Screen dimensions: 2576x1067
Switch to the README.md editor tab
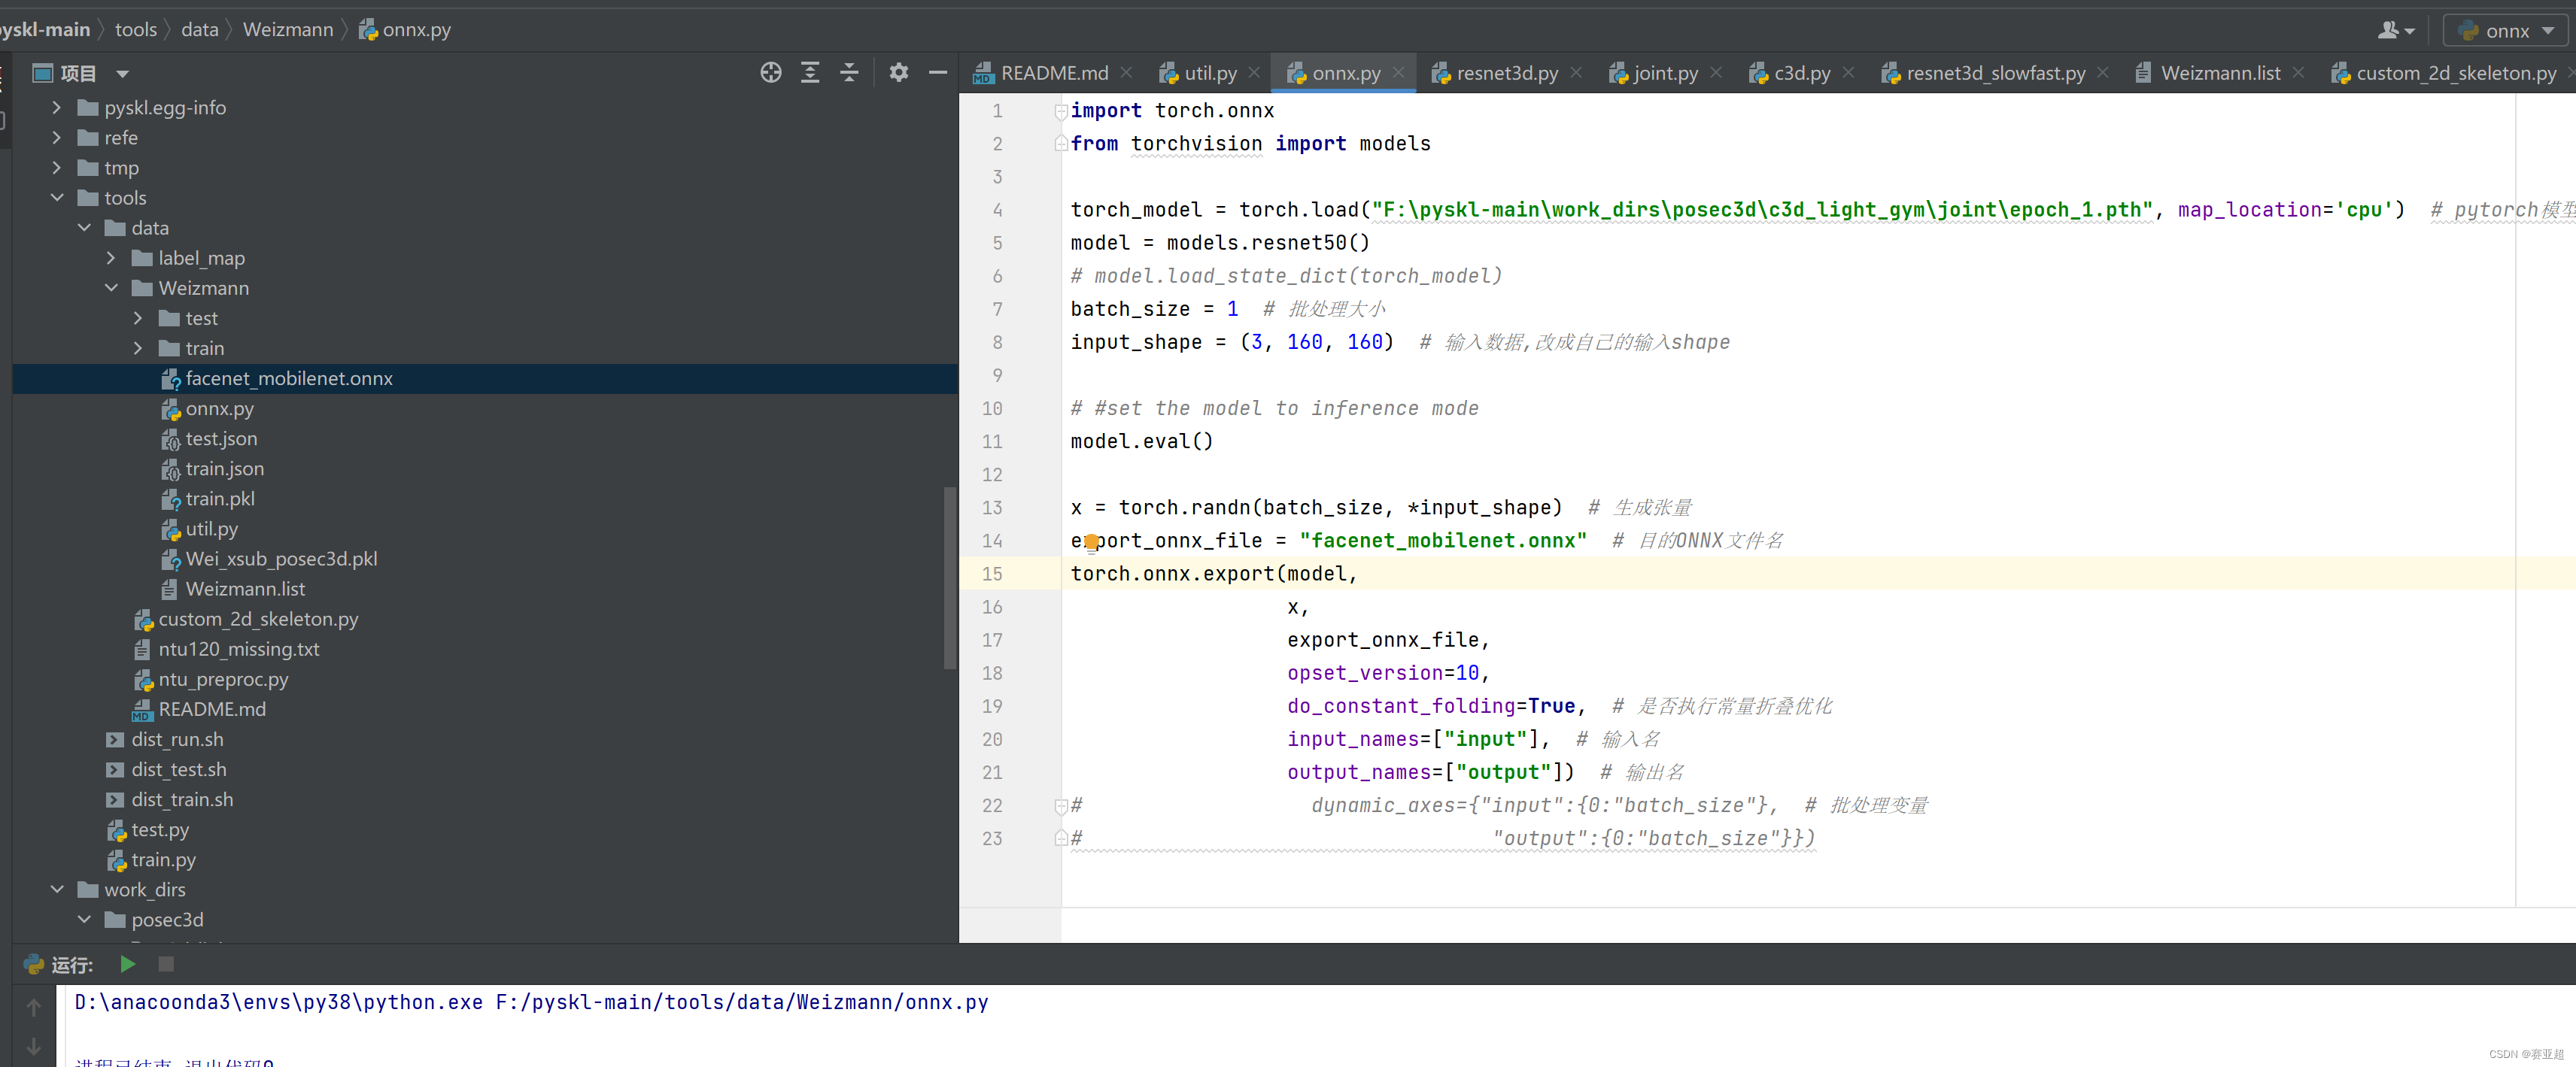[x=1053, y=73]
